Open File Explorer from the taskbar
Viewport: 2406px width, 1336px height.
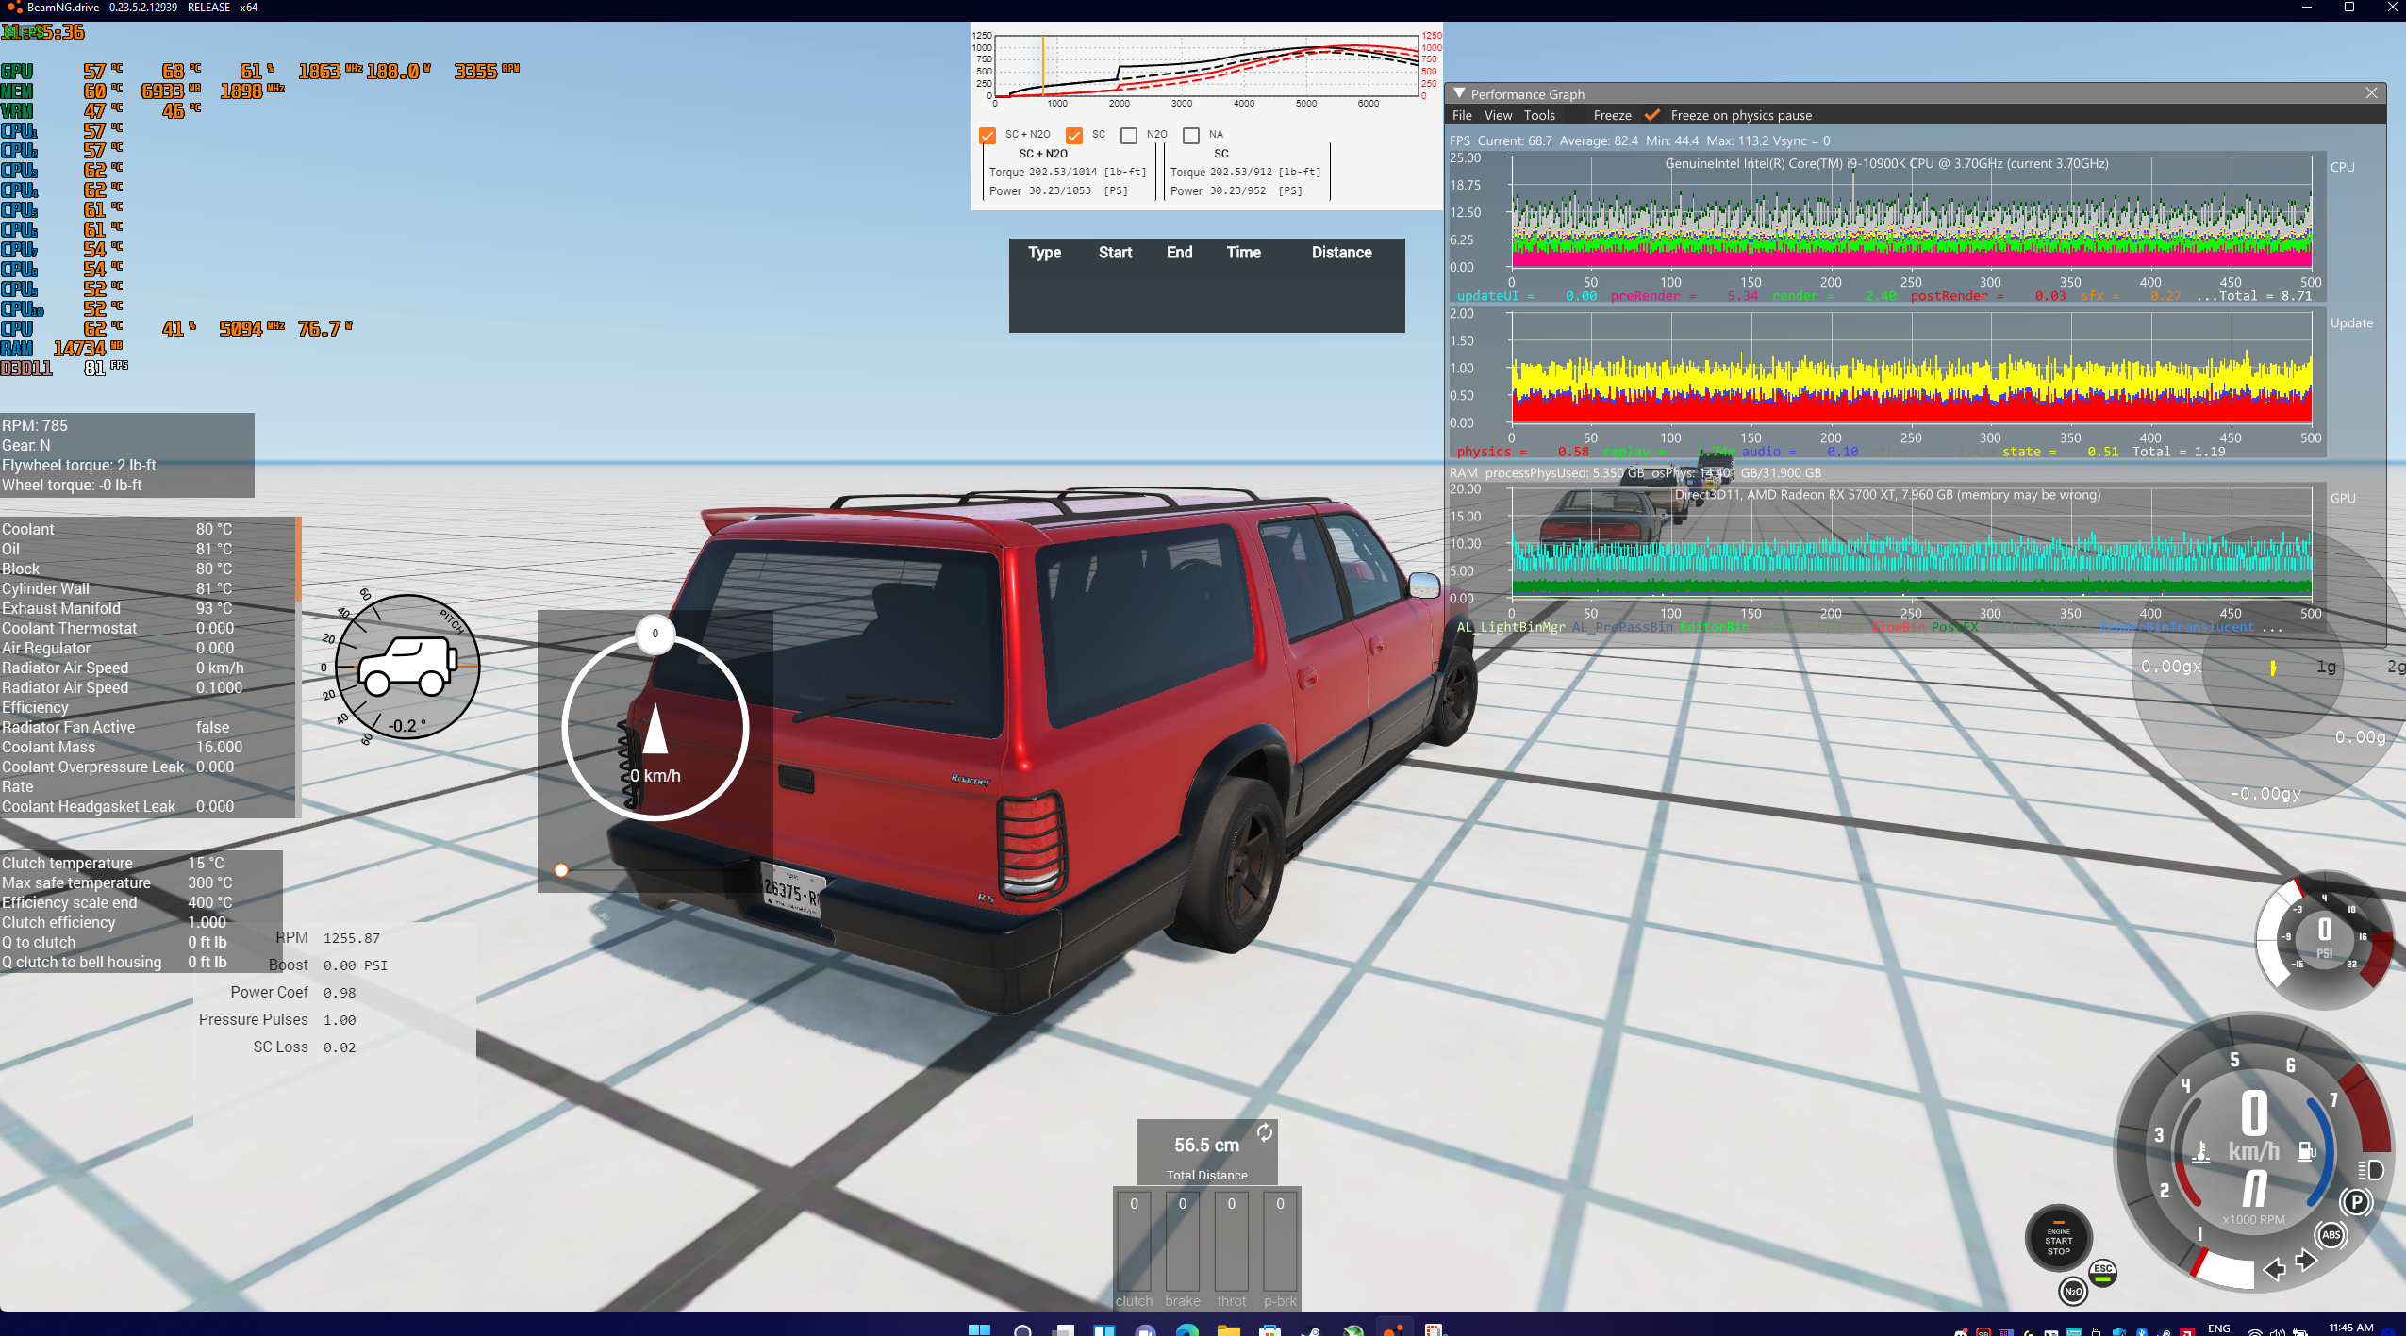(x=1228, y=1329)
